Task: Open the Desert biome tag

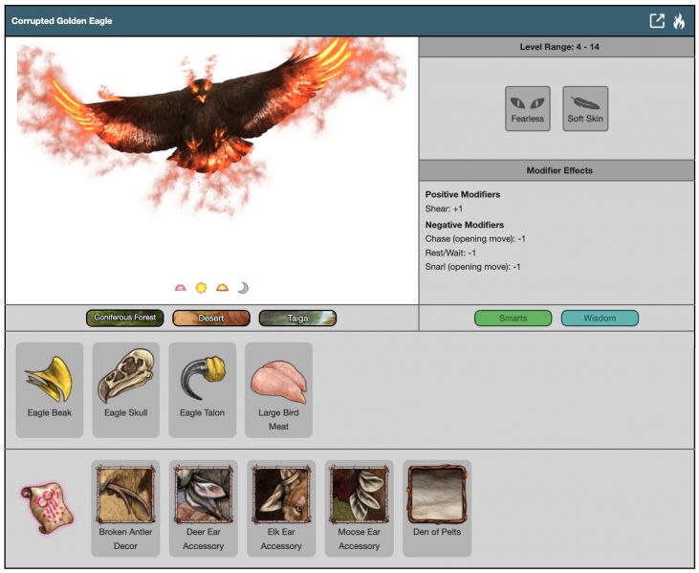Action: tap(210, 318)
